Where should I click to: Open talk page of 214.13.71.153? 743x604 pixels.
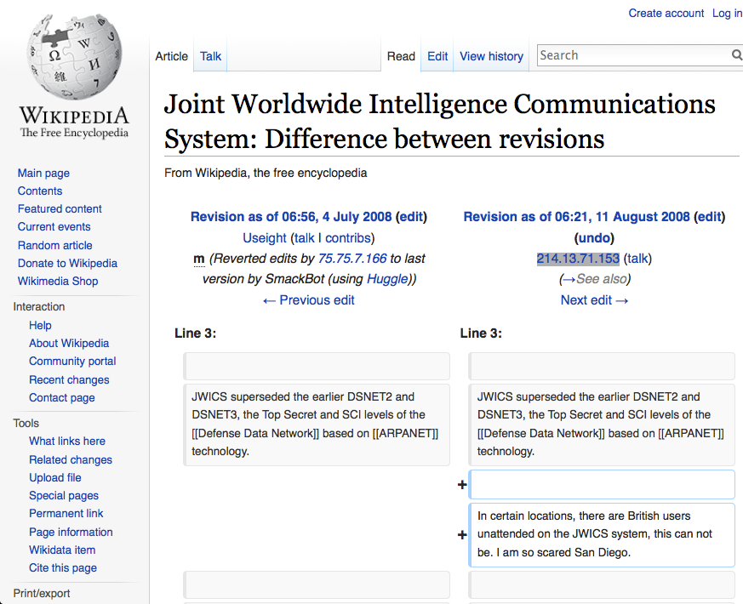tap(637, 259)
